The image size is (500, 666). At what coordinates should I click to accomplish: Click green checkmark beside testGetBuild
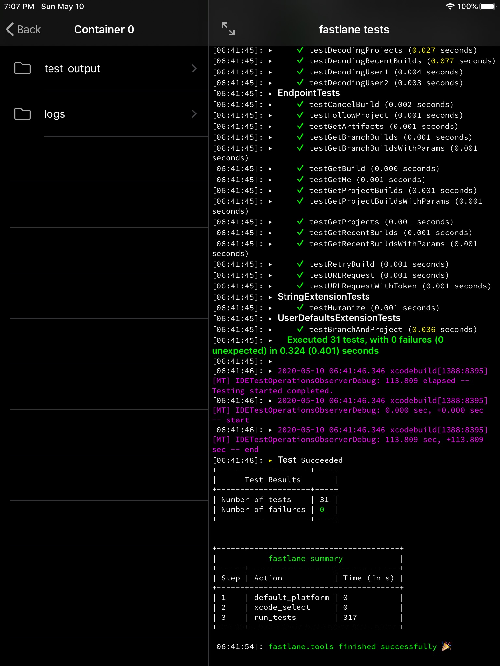coord(300,168)
